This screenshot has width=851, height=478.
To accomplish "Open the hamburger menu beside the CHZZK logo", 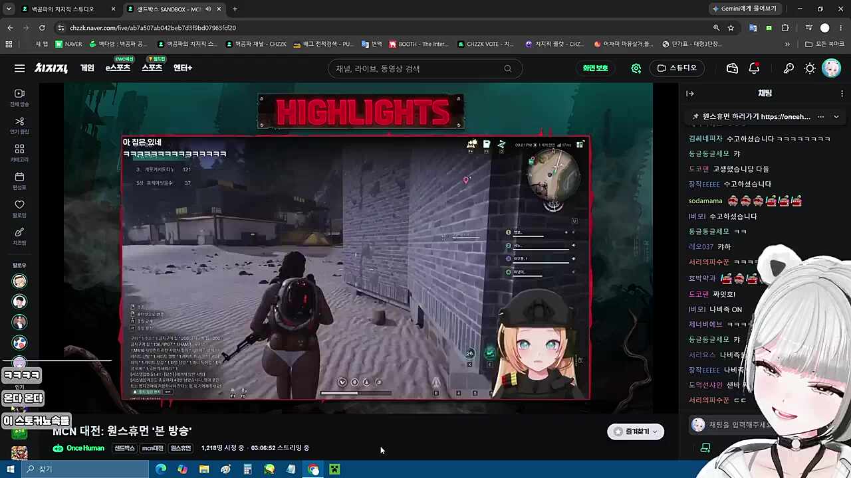I will pos(19,68).
